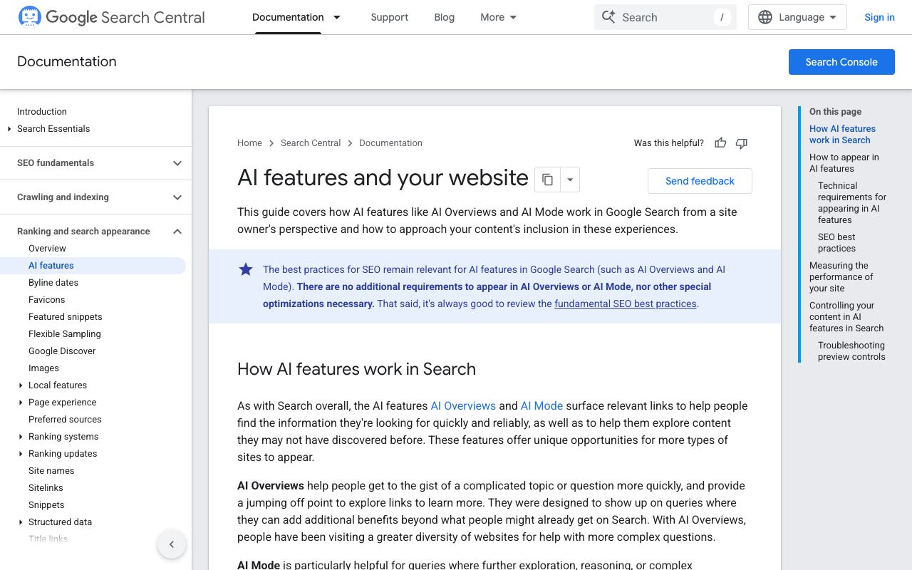Image resolution: width=912 pixels, height=570 pixels.
Task: Open Featured snippets in the sidebar
Action: click(x=66, y=317)
